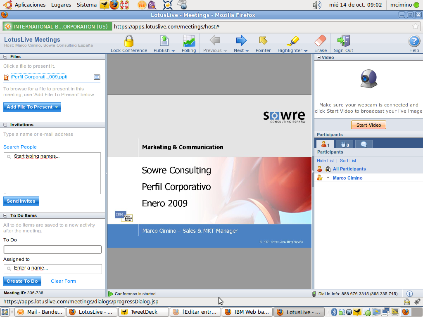This screenshot has width=423, height=317.
Task: Click the info icon in the status bar
Action: coord(410,294)
